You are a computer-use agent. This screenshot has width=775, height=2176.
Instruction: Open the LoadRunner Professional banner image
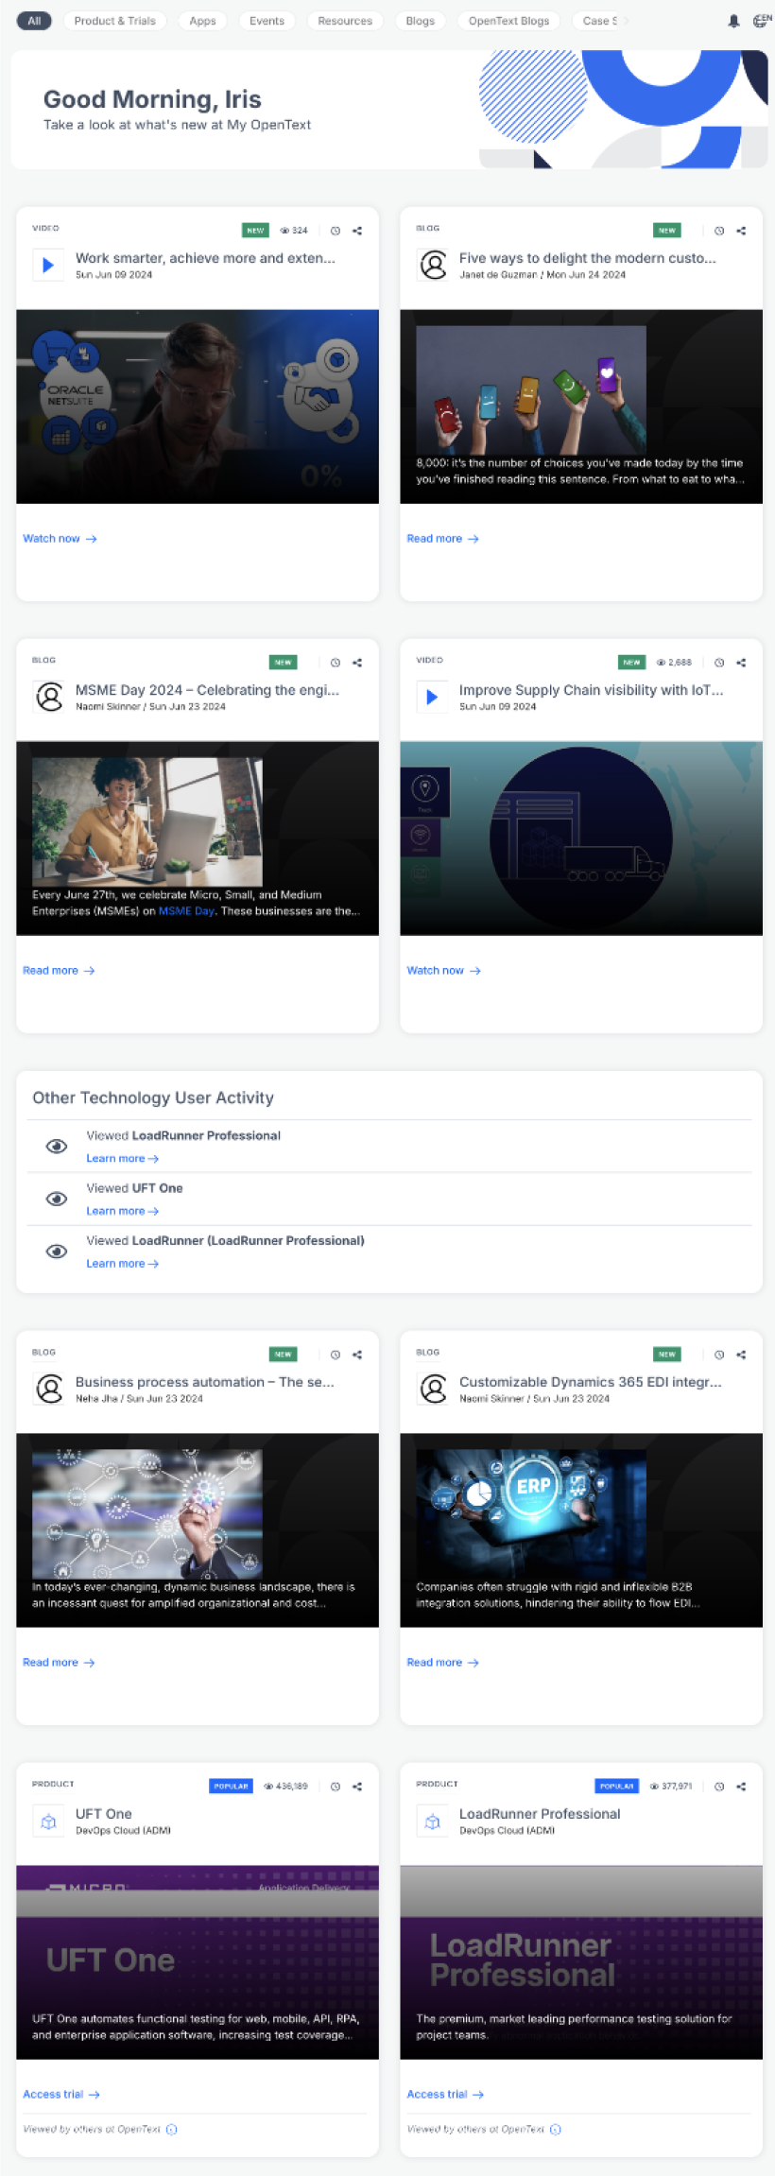(x=581, y=1962)
